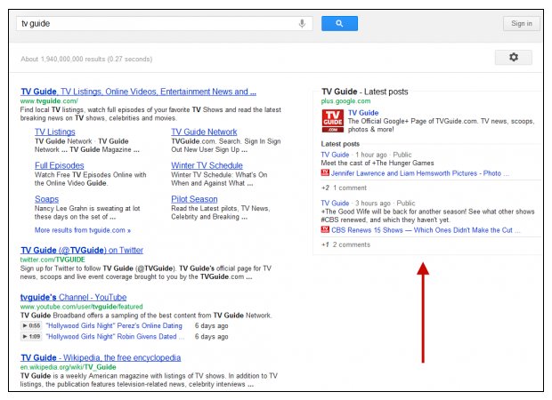Open tvguide's Channel - YouTube result
The height and width of the screenshot is (400, 552).
(x=73, y=298)
